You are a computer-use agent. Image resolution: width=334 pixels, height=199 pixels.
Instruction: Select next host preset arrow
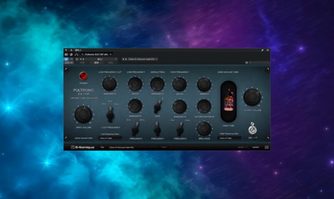(x=83, y=59)
